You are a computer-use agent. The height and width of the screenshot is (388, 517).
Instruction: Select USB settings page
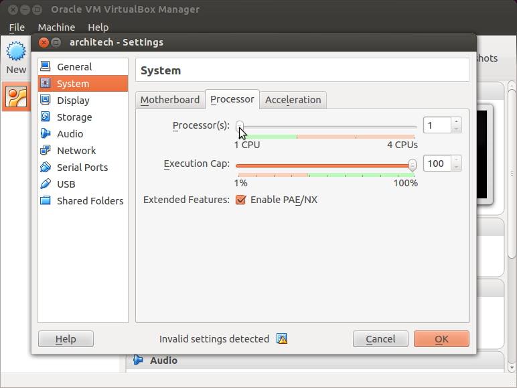pyautogui.click(x=83, y=184)
